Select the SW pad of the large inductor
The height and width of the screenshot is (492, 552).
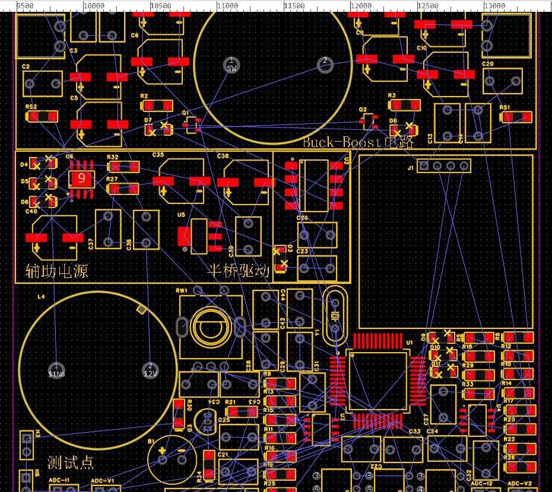[x=231, y=65]
